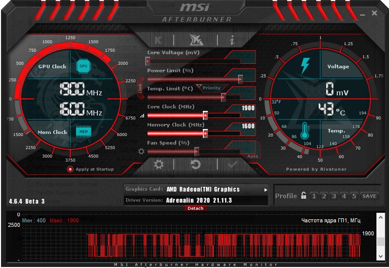This screenshot has width=389, height=268.
Task: Click the Fan Speed slider handle
Action: pyautogui.click(x=196, y=152)
